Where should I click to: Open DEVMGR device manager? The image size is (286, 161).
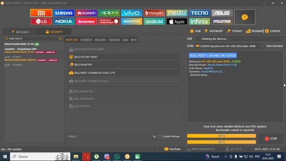[254, 31]
